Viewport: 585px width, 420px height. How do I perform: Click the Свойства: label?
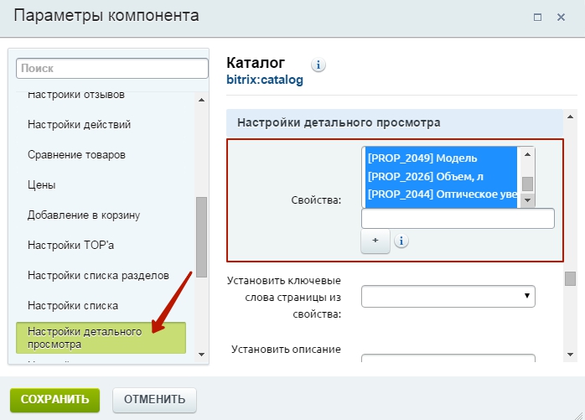316,200
